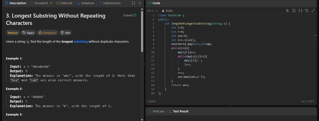Maximize the description panel with fullscreen icon

point(133,3)
